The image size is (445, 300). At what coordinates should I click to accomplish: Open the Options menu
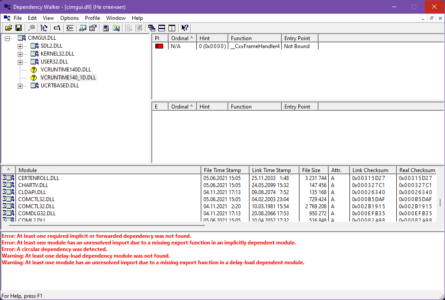(69, 18)
